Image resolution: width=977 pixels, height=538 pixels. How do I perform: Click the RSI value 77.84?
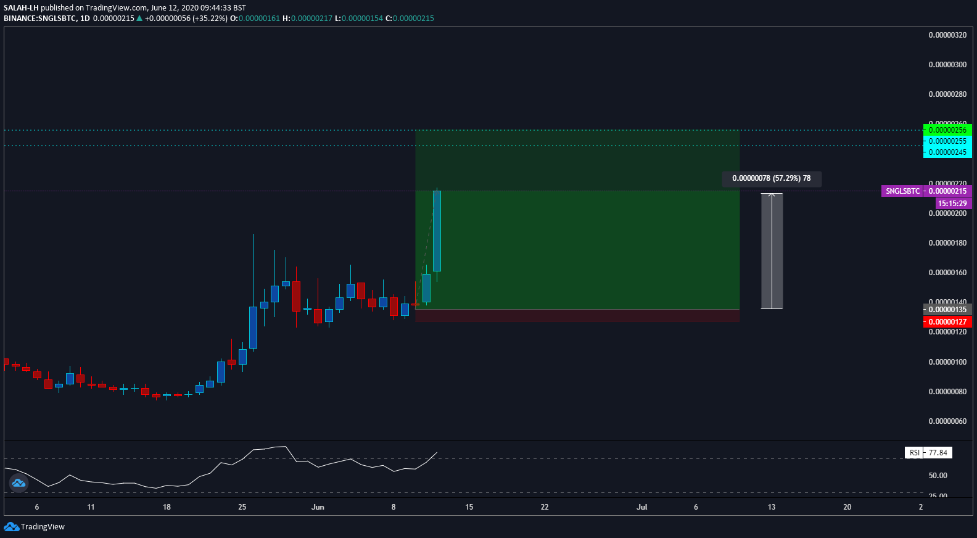pyautogui.click(x=938, y=453)
